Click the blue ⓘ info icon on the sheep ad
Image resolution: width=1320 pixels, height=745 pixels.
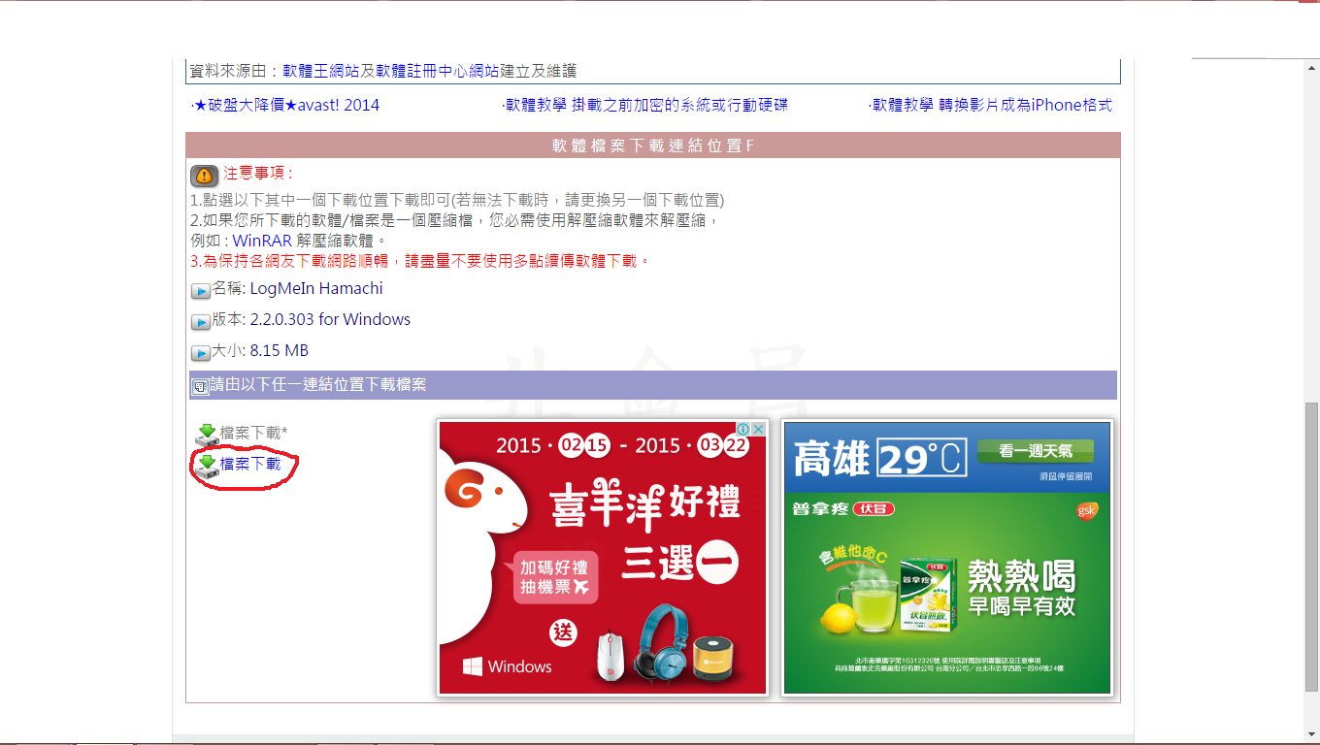point(743,430)
